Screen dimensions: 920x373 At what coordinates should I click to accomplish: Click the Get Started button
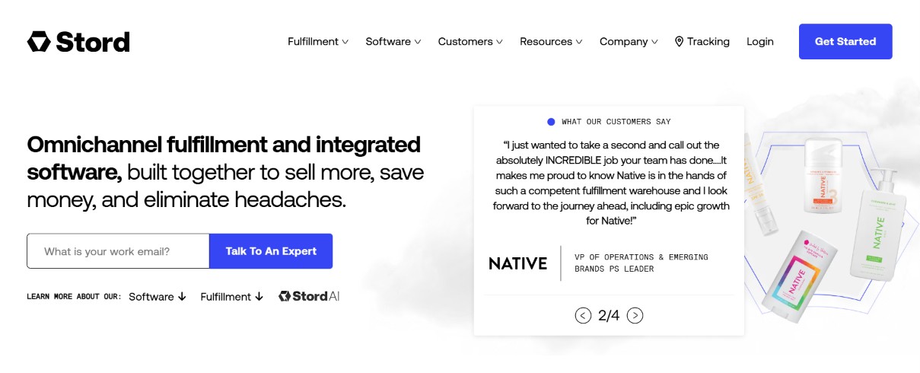pos(845,42)
